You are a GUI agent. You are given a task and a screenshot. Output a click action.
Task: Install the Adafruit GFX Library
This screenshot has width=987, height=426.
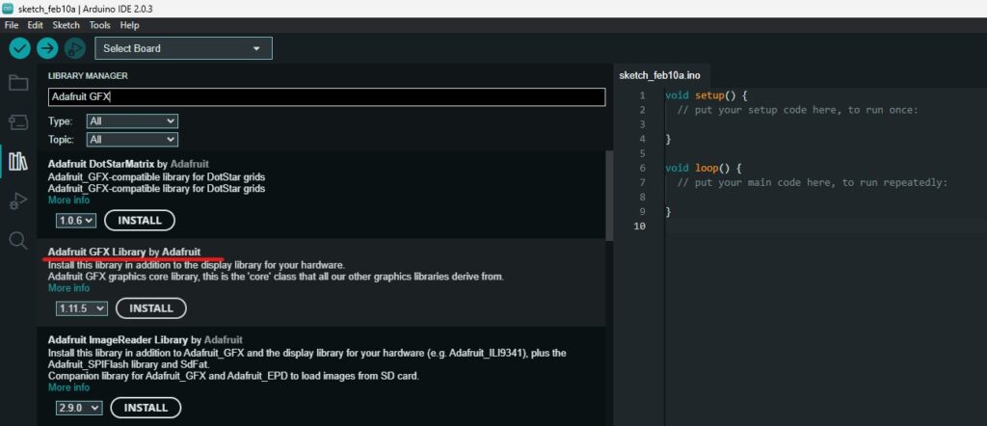[x=151, y=308]
